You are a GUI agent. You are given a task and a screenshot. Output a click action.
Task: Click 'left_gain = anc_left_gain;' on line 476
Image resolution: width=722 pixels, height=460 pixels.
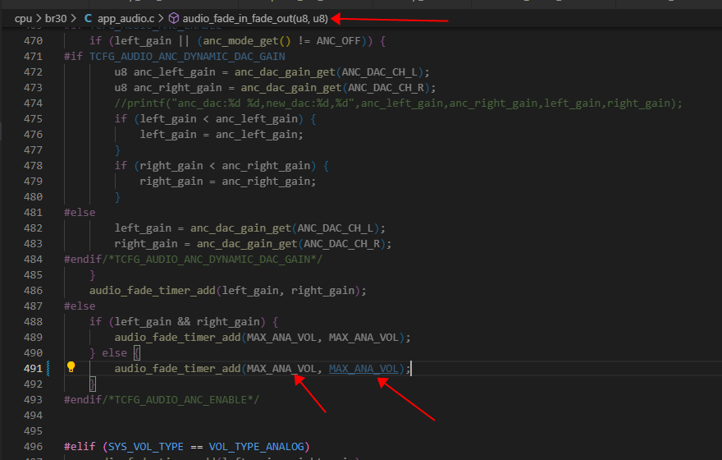(222, 135)
